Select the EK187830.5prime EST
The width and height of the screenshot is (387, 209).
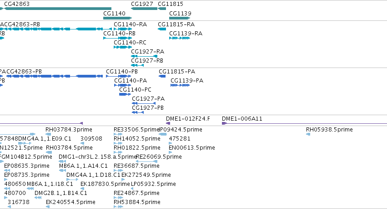pyautogui.click(x=82, y=189)
